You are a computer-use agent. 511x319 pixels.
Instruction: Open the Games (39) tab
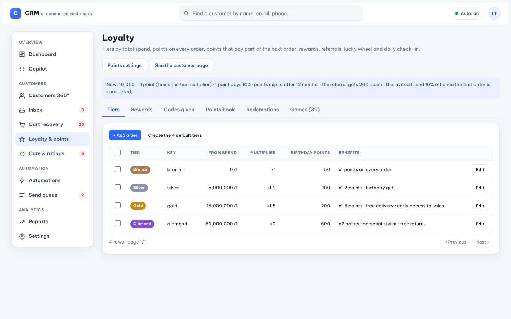[305, 110]
